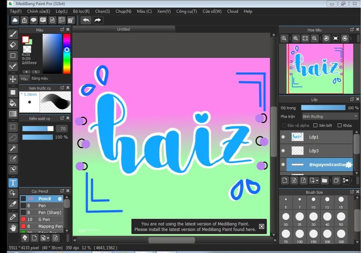Click the navigator canvas thumbnail

pos(320,69)
